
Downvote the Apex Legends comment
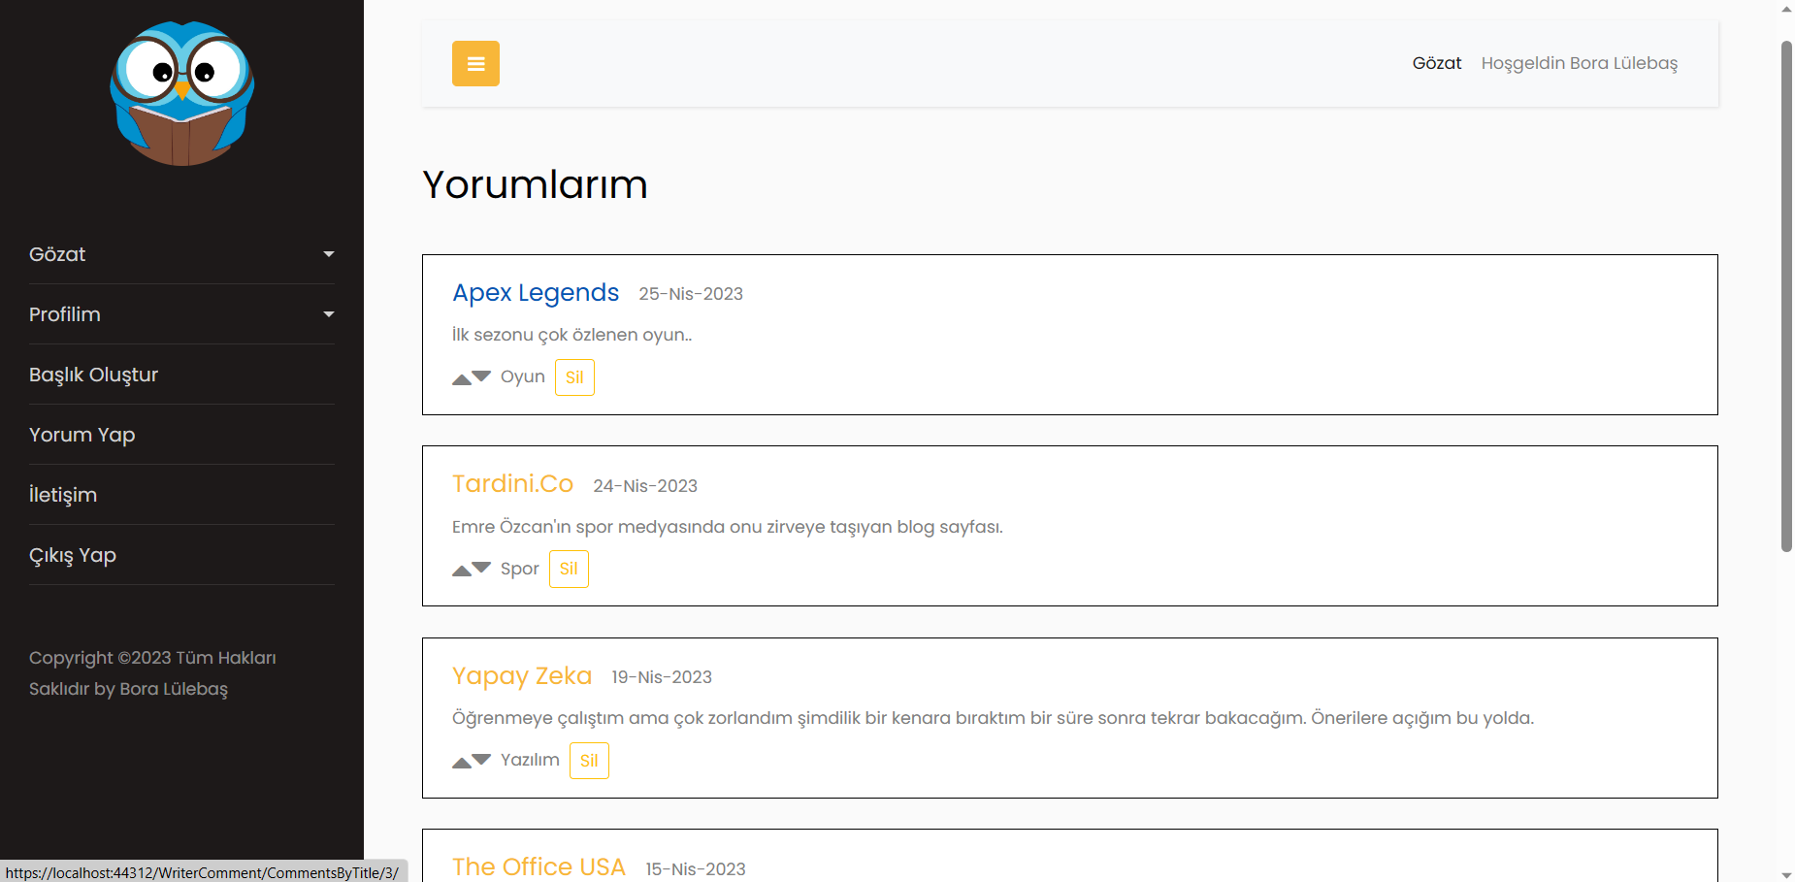pos(482,376)
